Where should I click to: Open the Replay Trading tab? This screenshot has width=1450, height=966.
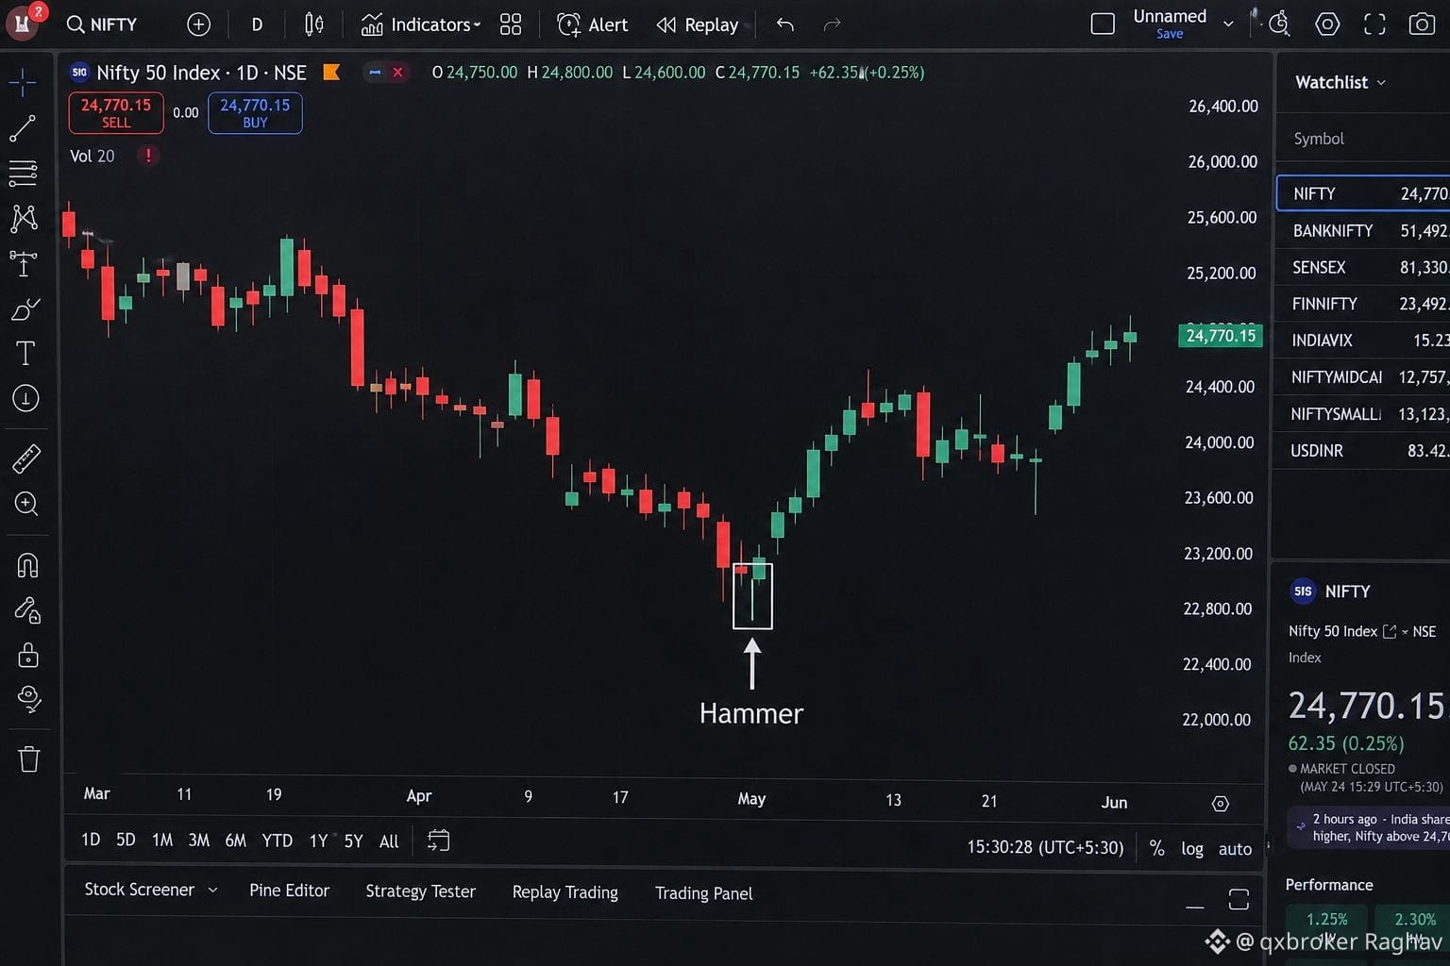[565, 892]
